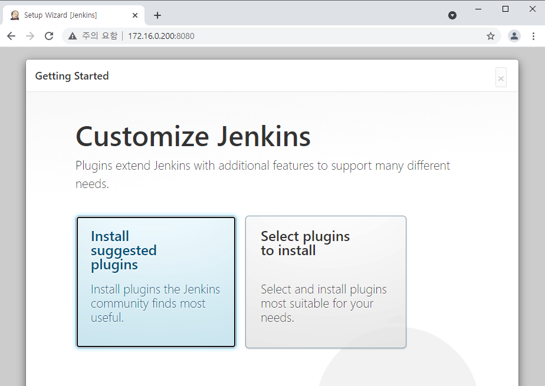Click the Install suggested plugins card

click(156, 282)
